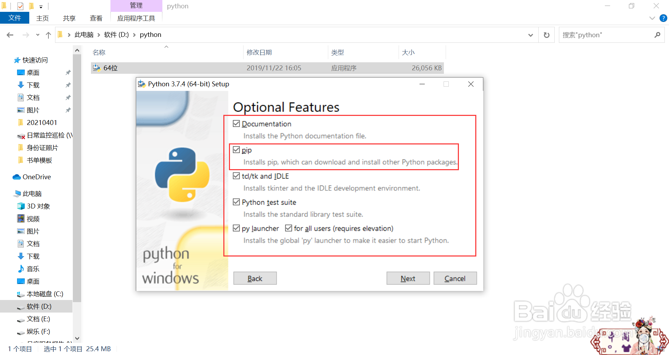Go up one folder level arrow

coord(48,35)
